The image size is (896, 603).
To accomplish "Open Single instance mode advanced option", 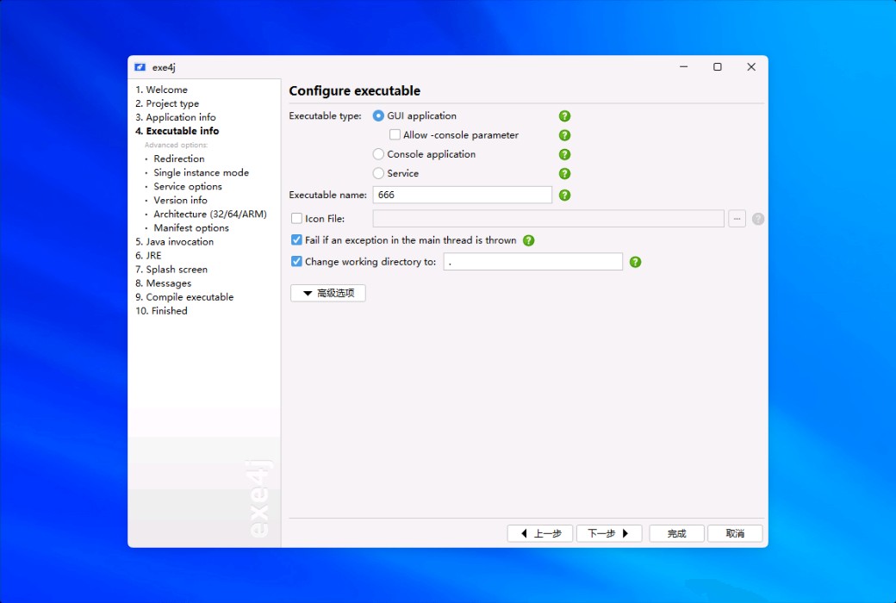I will click(201, 172).
